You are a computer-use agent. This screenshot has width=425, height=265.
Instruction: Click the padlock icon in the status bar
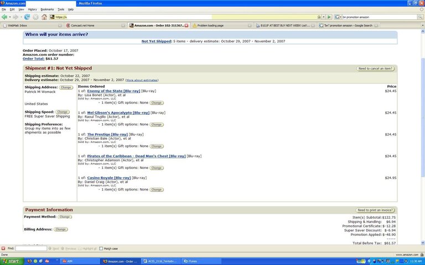click(422, 255)
